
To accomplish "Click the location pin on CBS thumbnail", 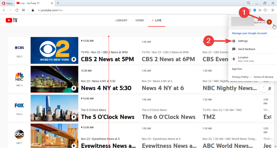I will [74, 59].
